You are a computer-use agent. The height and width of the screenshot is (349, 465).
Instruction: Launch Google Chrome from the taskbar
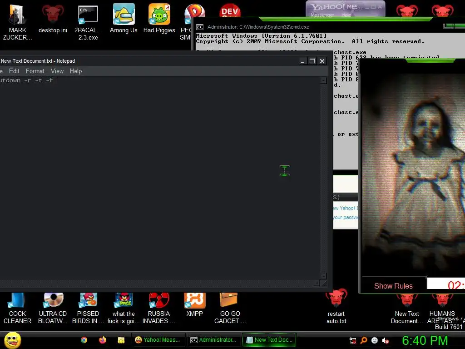coord(84,340)
